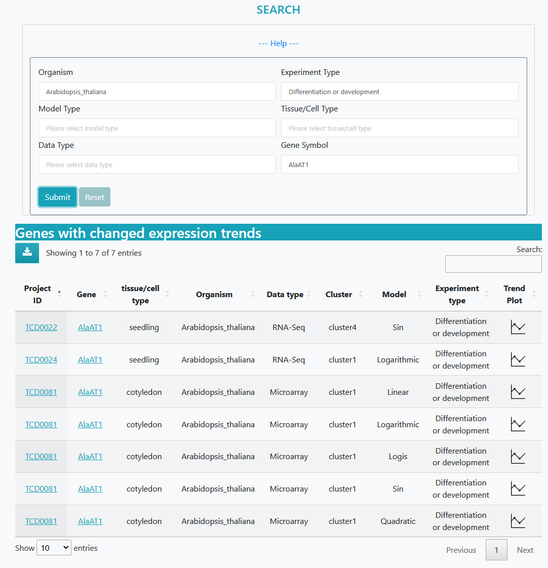Open the Model Type dropdown
This screenshot has height=568, width=548.
(157, 128)
